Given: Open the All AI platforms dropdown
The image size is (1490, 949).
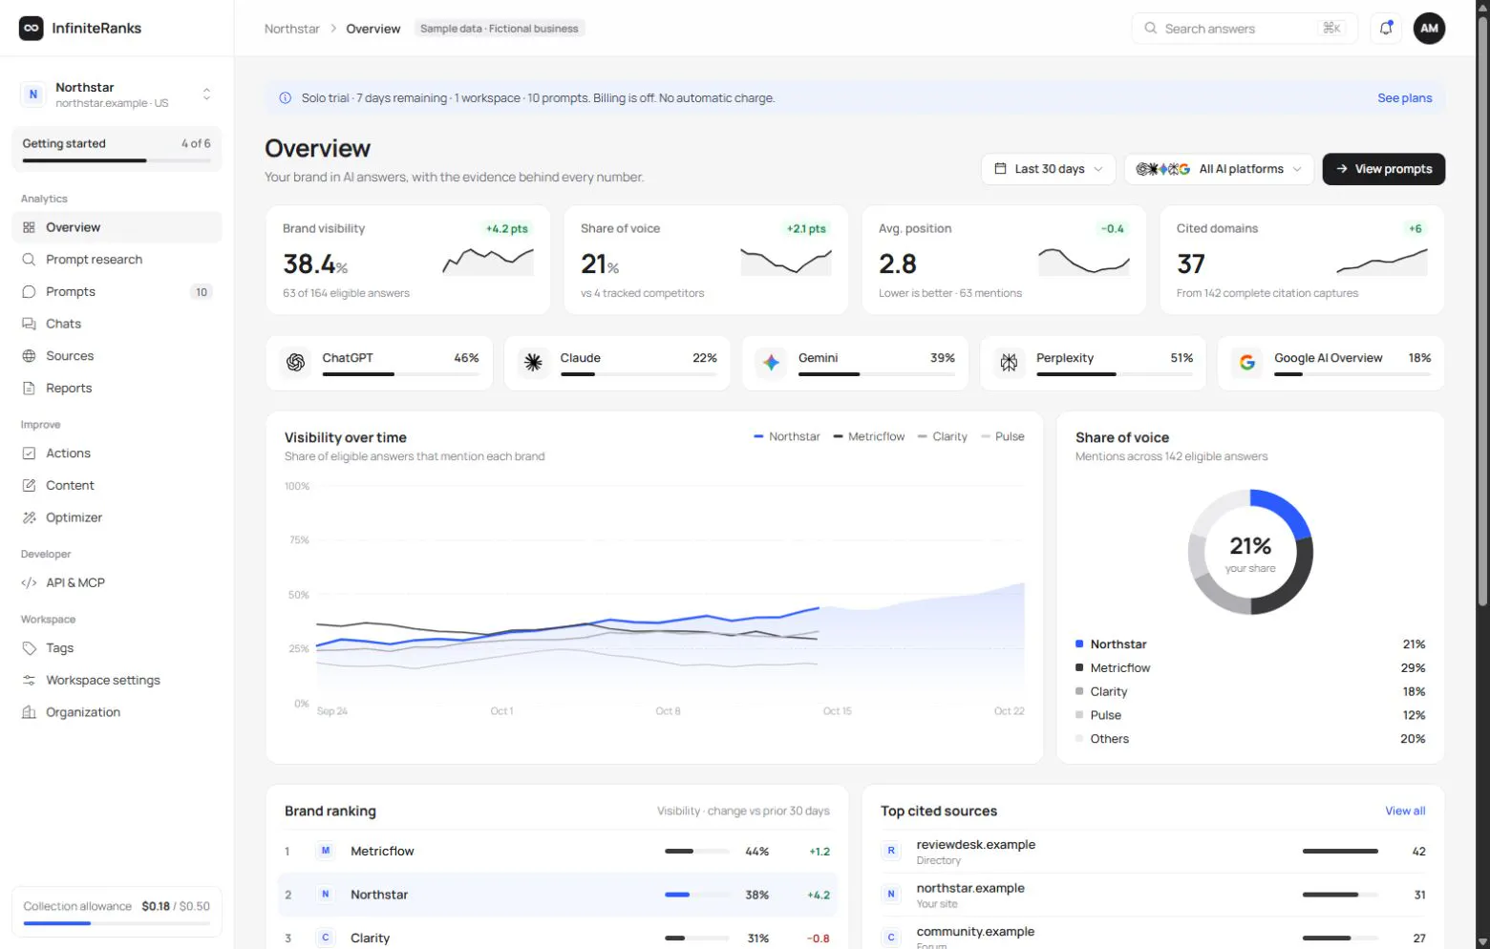Looking at the screenshot, I should click(x=1219, y=169).
